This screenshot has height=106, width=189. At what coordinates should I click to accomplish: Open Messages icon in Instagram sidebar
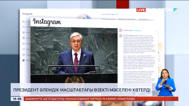click(x=24, y=44)
